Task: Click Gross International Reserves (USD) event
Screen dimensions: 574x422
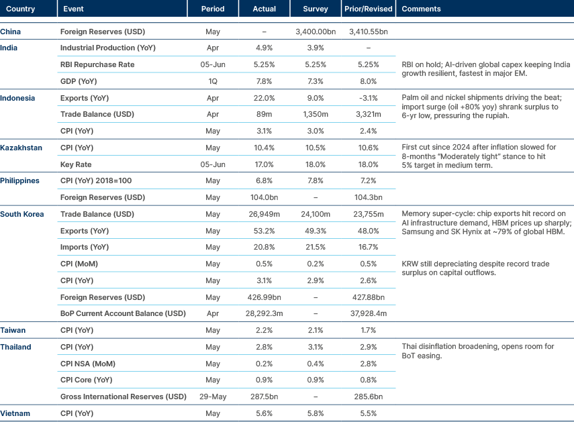Action: click(124, 397)
